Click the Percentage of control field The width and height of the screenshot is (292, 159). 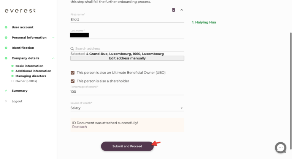tap(127, 92)
